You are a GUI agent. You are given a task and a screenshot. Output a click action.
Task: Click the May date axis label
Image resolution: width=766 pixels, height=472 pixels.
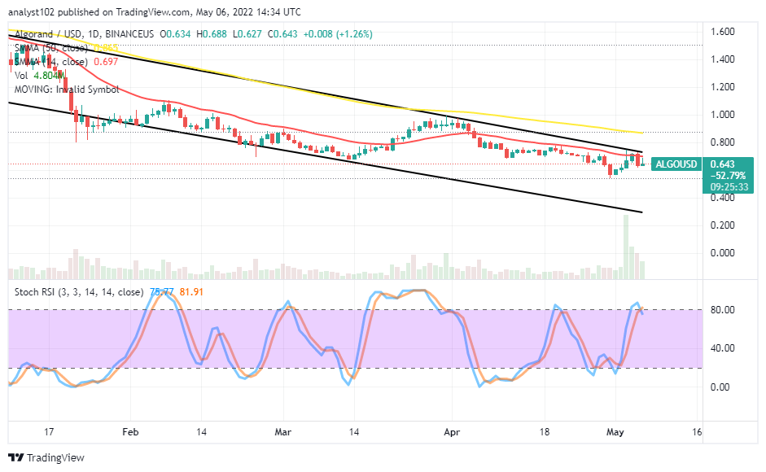coord(615,432)
